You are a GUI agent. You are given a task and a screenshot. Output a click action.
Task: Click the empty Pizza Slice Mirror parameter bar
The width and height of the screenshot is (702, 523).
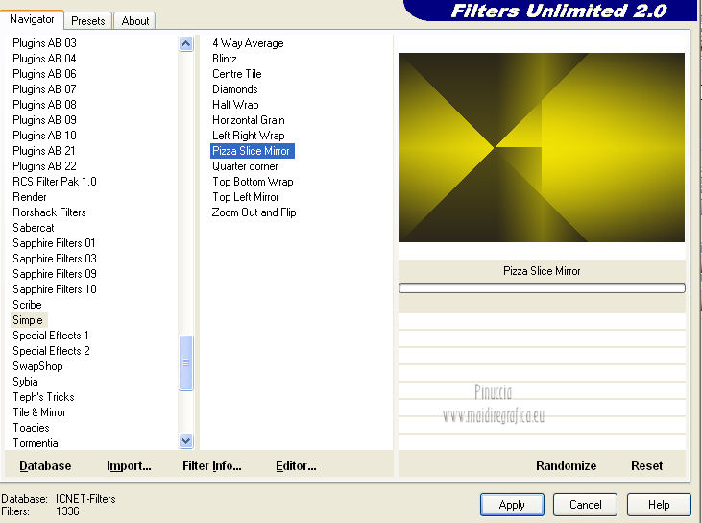point(542,287)
